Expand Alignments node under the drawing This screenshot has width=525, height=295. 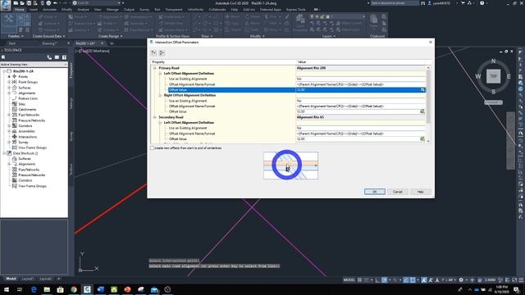[9, 93]
